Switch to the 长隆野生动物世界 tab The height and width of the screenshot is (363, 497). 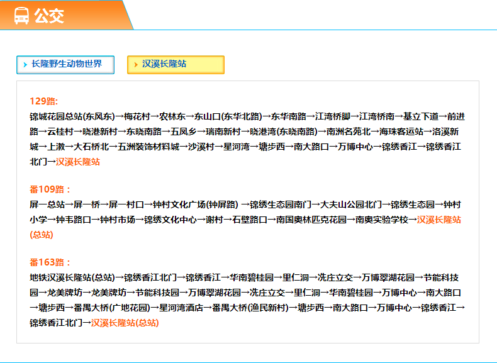65,65
